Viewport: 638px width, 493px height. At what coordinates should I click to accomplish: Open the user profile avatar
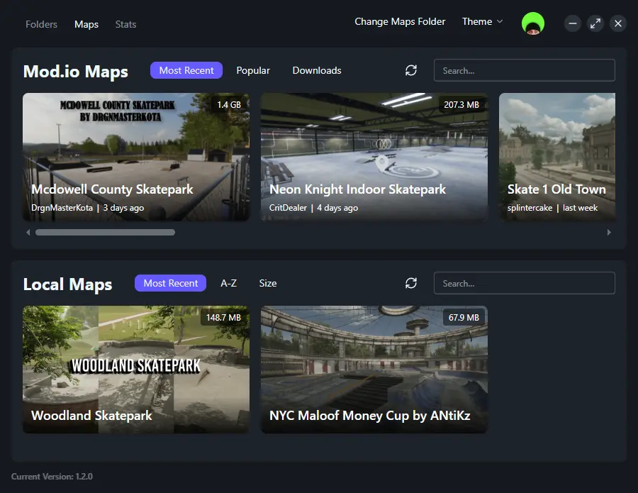(x=532, y=23)
